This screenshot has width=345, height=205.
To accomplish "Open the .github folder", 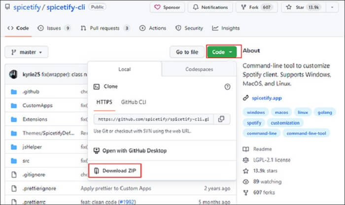I will click(31, 92).
